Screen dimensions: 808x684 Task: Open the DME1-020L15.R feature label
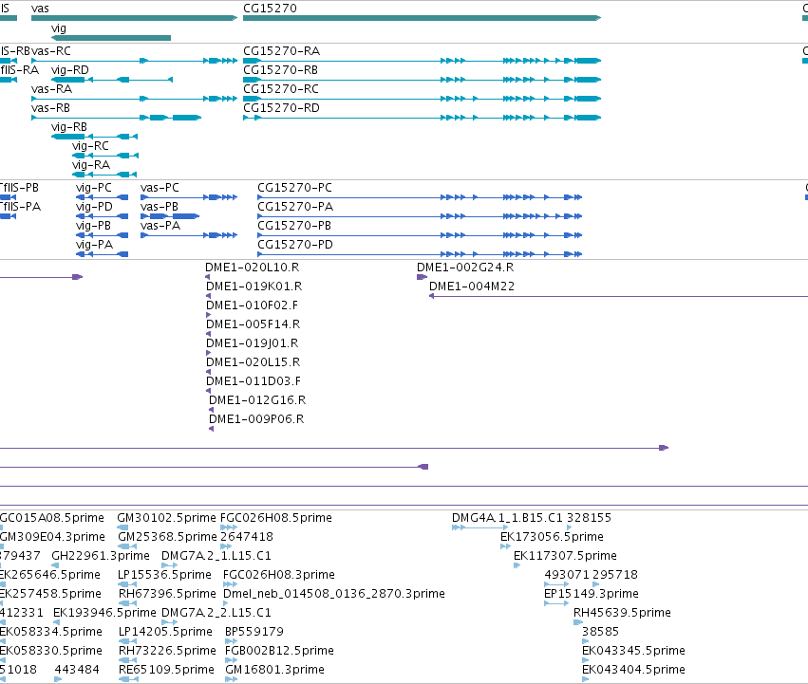[253, 363]
